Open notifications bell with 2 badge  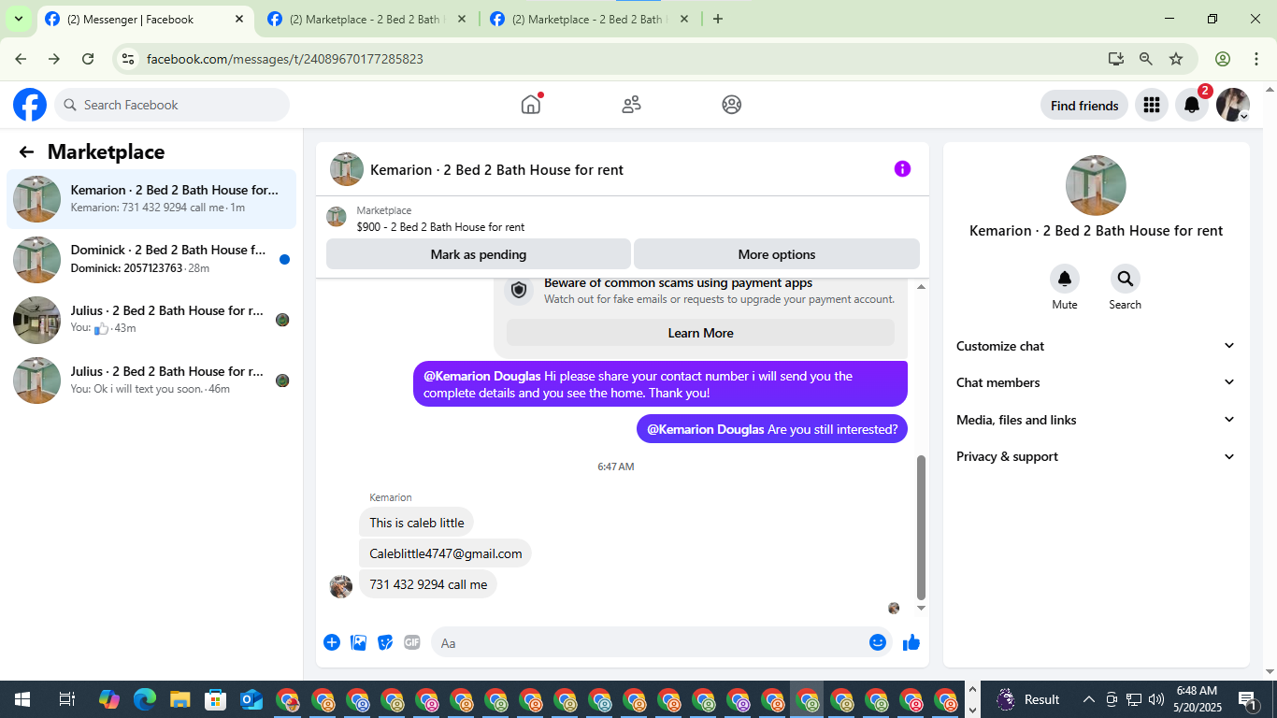coord(1192,106)
